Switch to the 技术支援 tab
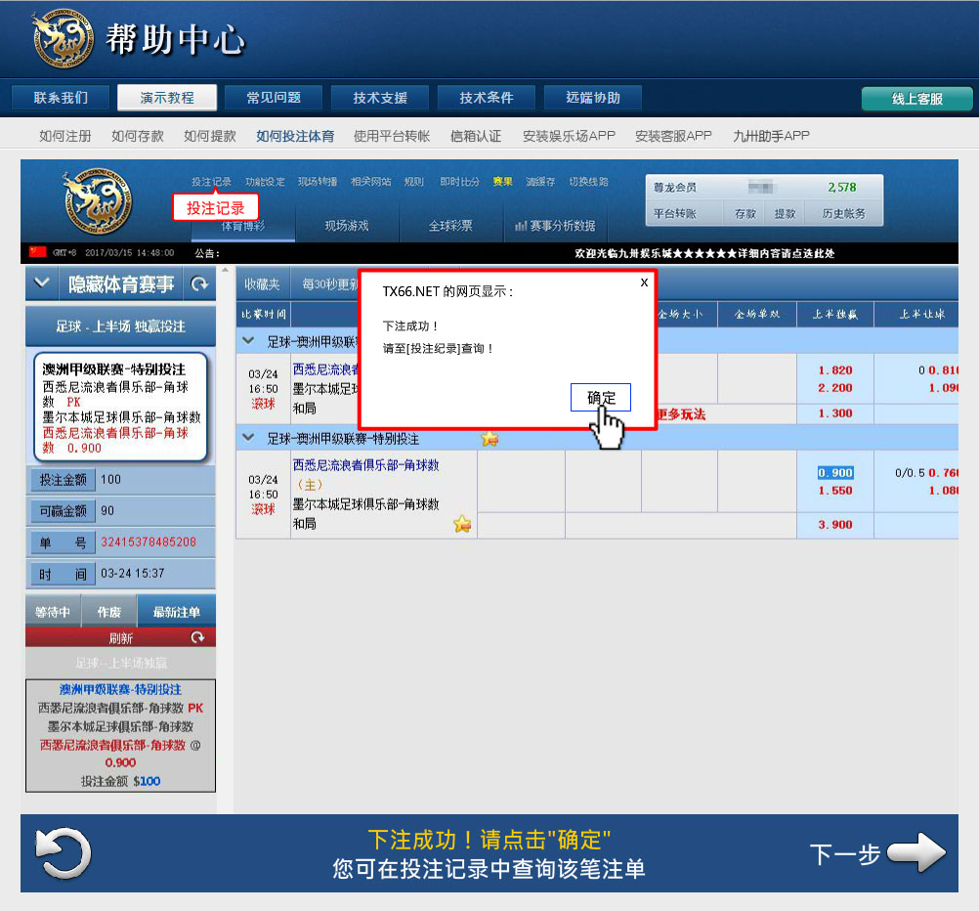This screenshot has width=979, height=911. [x=380, y=98]
